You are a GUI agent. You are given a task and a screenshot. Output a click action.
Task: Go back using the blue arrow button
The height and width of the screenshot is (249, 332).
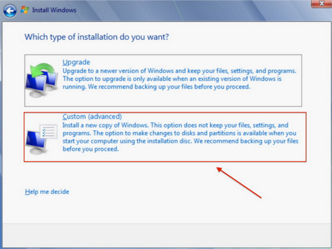pos(10,11)
